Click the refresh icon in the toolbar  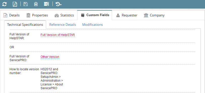tap(5, 4)
